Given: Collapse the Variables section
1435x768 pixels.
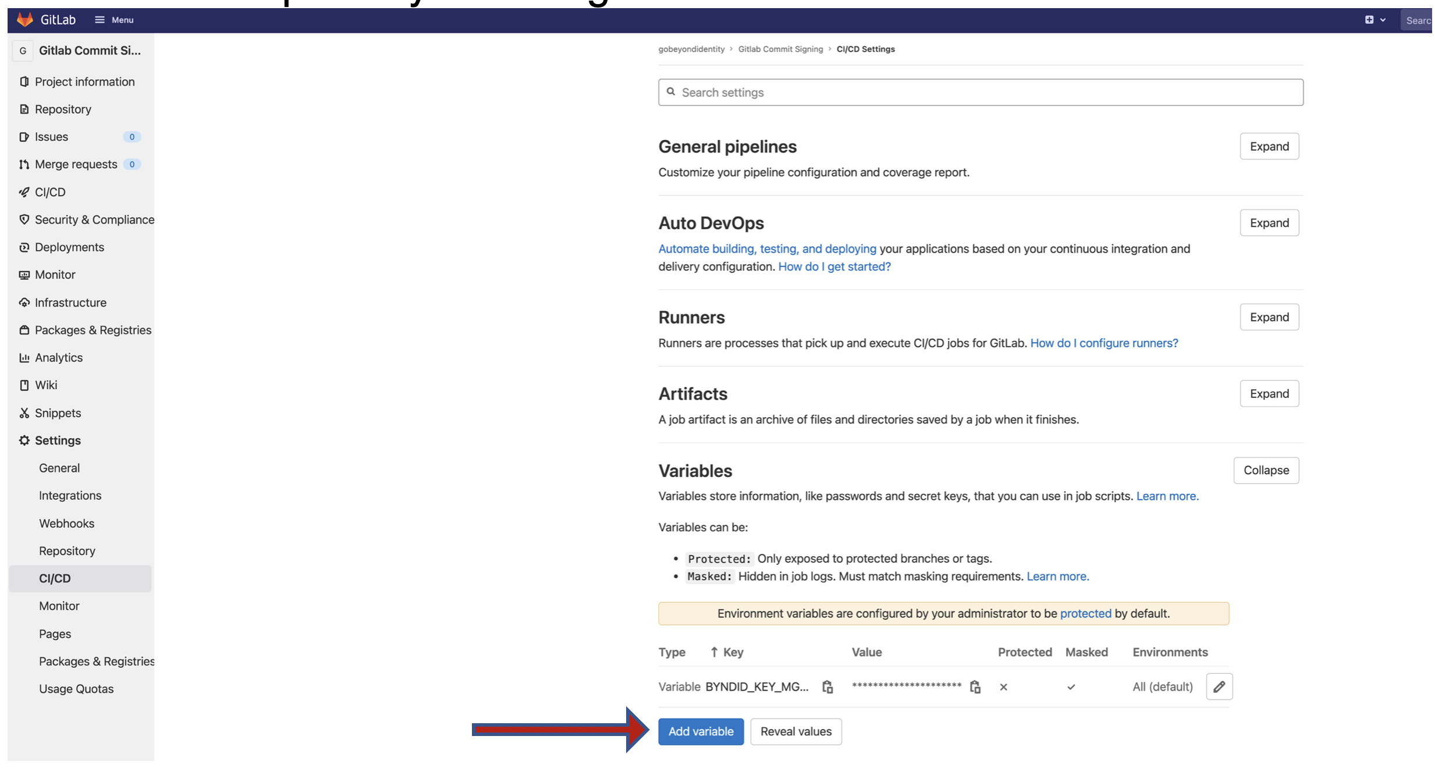Looking at the screenshot, I should [1266, 470].
